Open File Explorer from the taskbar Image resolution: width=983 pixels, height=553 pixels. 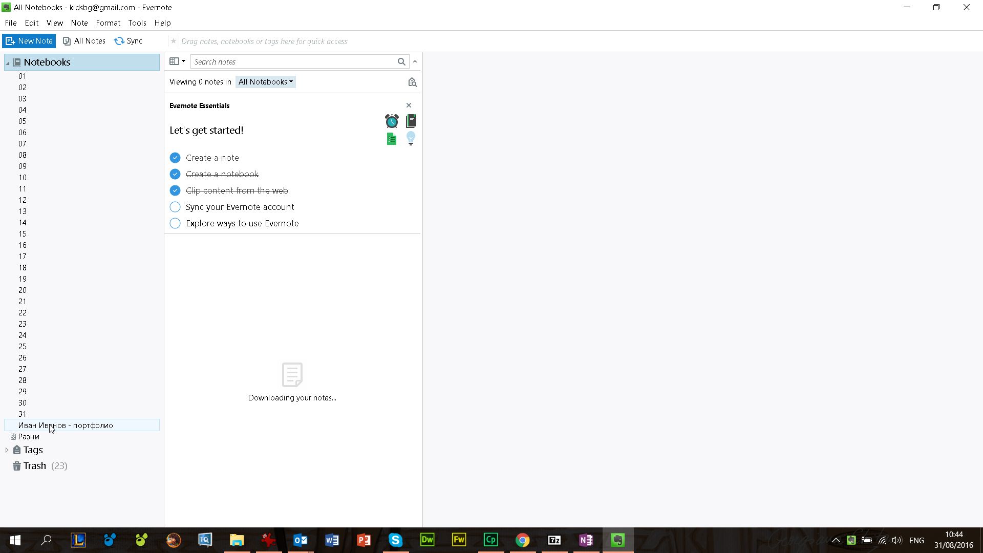click(237, 540)
